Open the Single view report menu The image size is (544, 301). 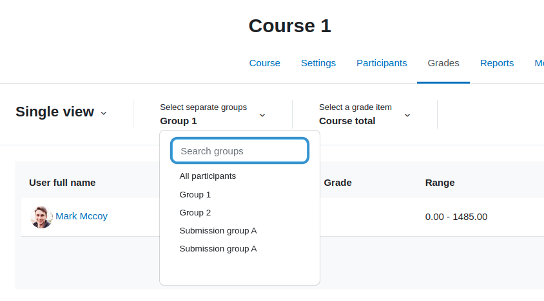pos(61,112)
